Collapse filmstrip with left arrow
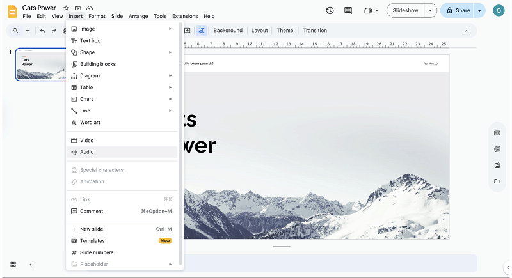Viewport: 512px width, 278px height. pyautogui.click(x=31, y=265)
